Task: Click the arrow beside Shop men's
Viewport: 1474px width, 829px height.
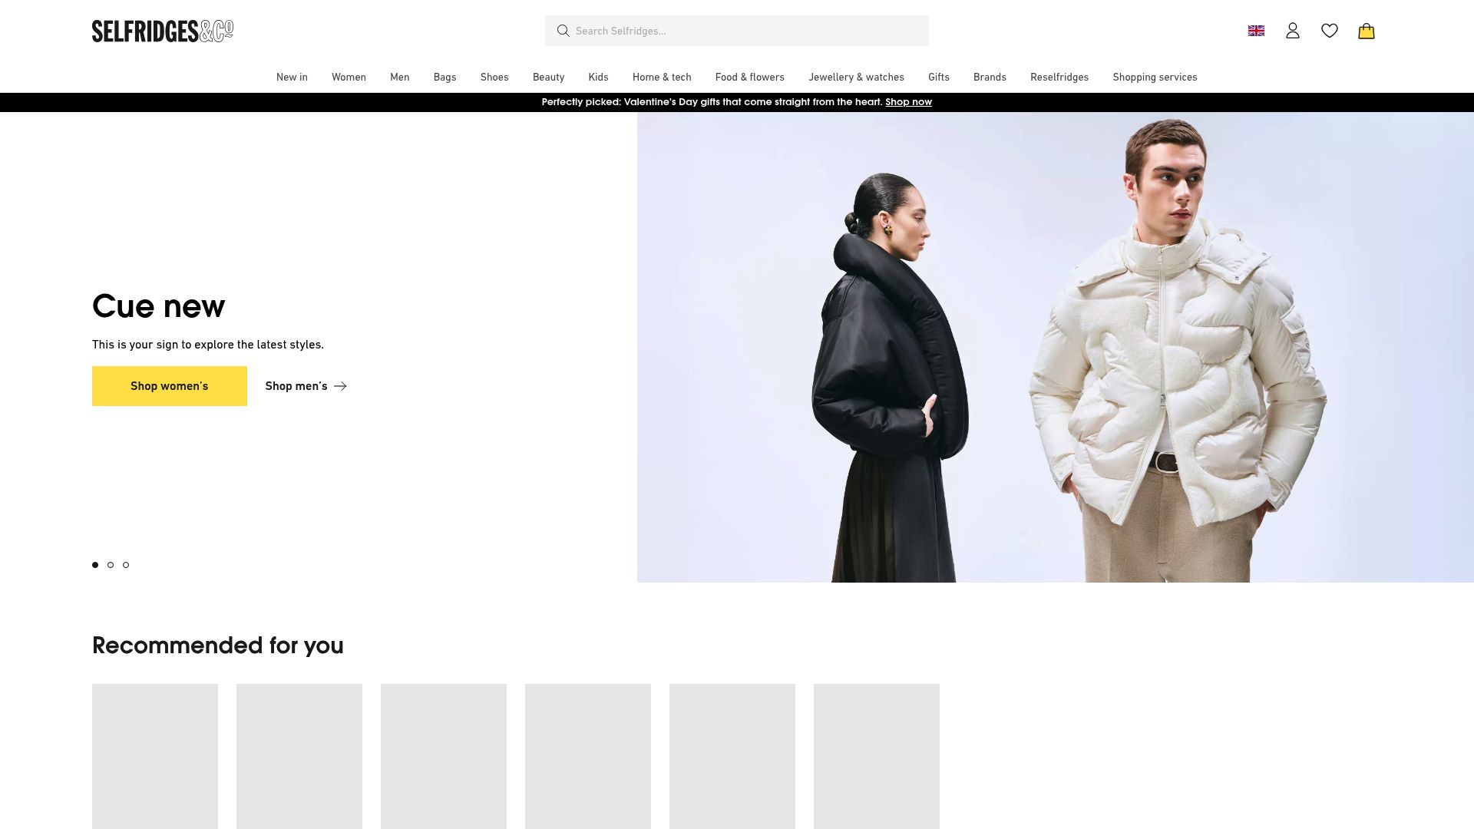Action: 340,386
